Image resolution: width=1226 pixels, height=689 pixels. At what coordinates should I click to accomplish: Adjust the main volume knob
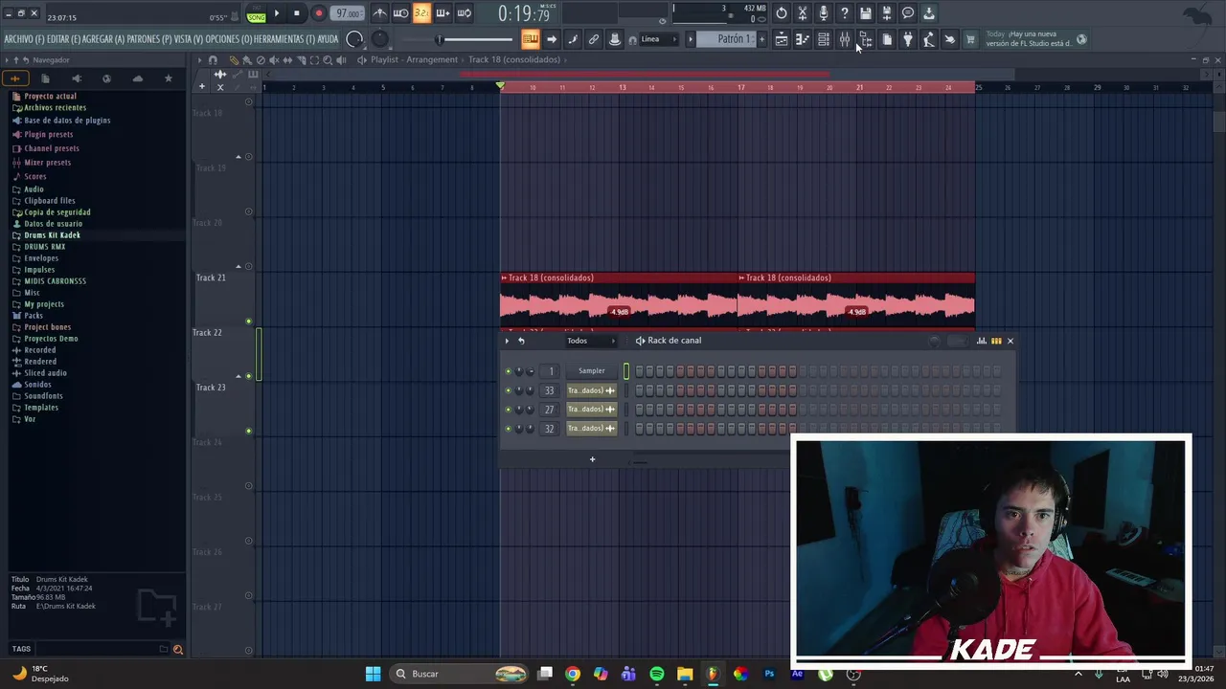(x=354, y=39)
